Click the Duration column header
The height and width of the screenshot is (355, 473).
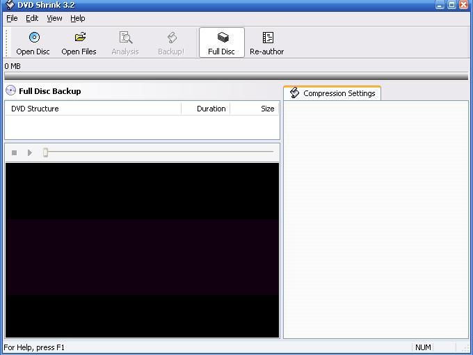point(205,109)
